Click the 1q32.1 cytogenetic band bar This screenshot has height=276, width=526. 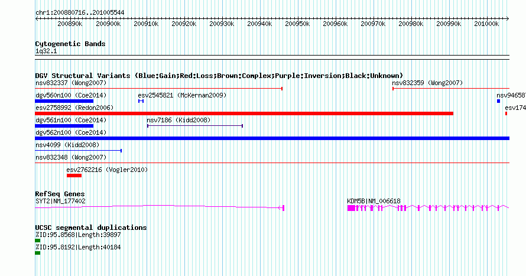point(272,57)
